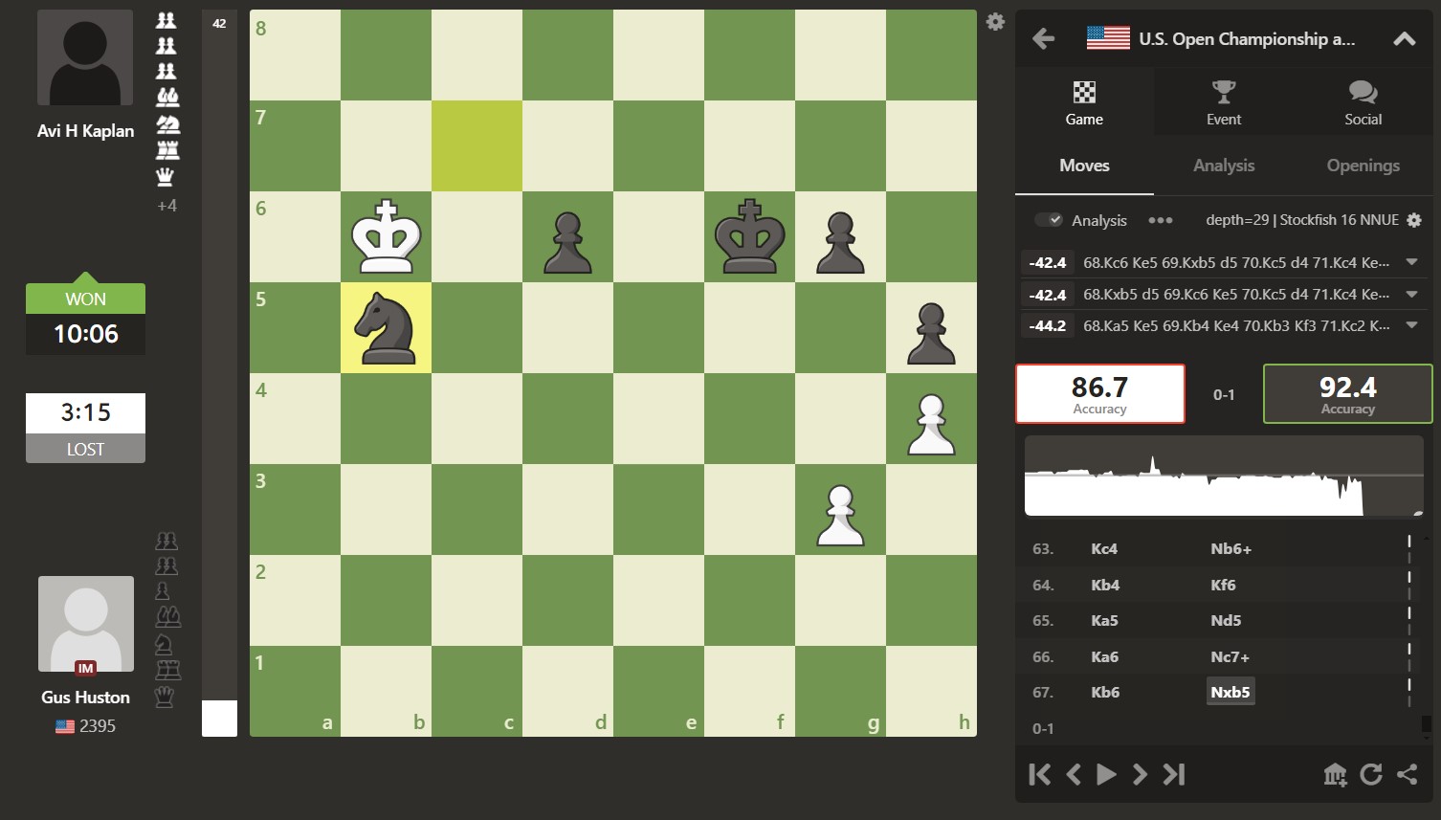Jump to move Kf6

(1223, 585)
